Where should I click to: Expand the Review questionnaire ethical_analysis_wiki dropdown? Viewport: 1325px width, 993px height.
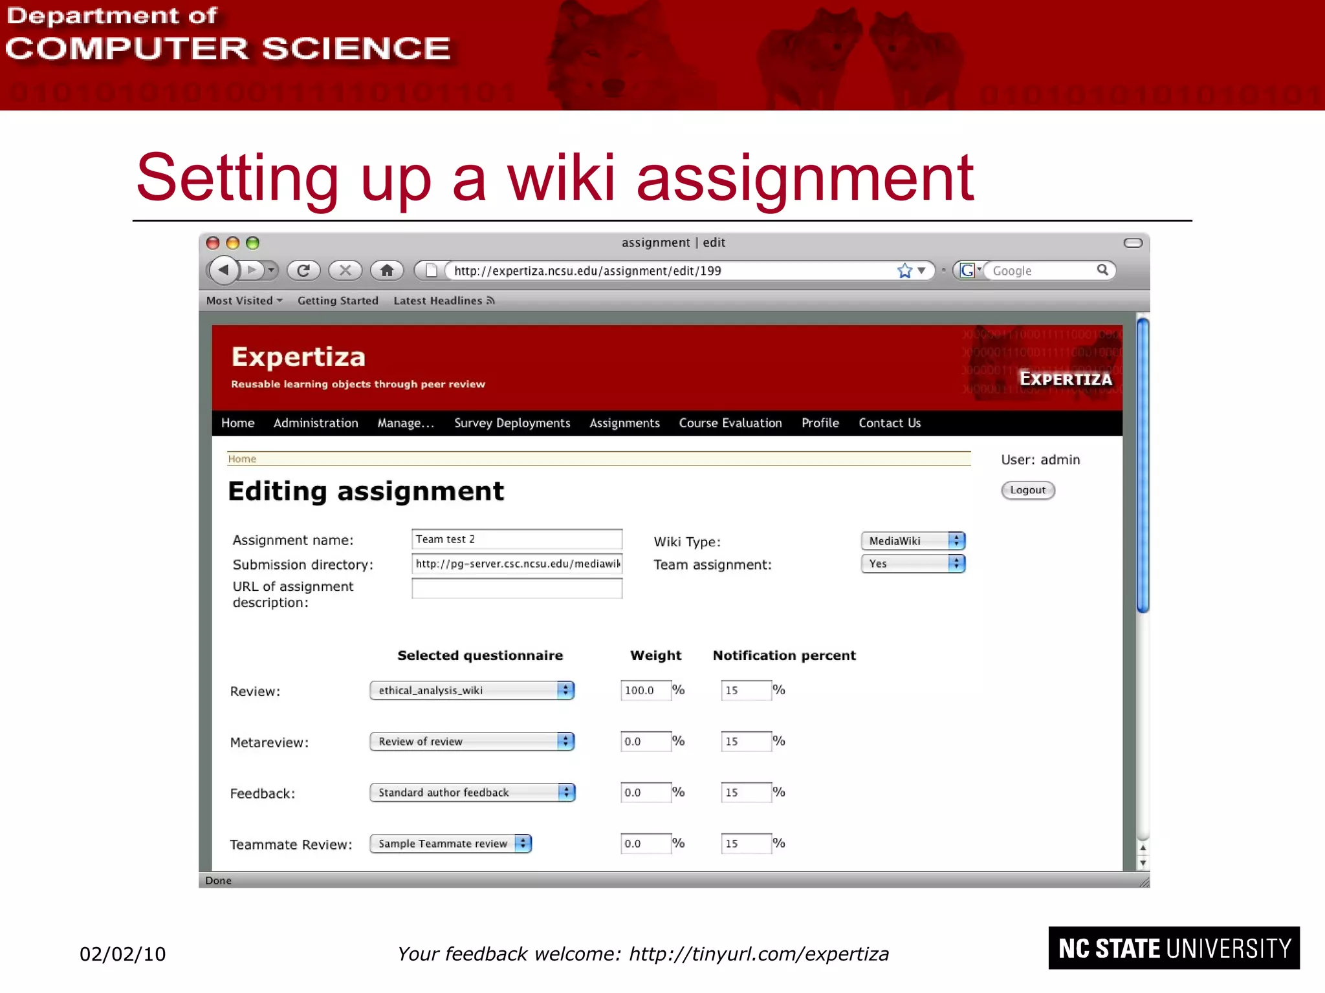pyautogui.click(x=472, y=690)
